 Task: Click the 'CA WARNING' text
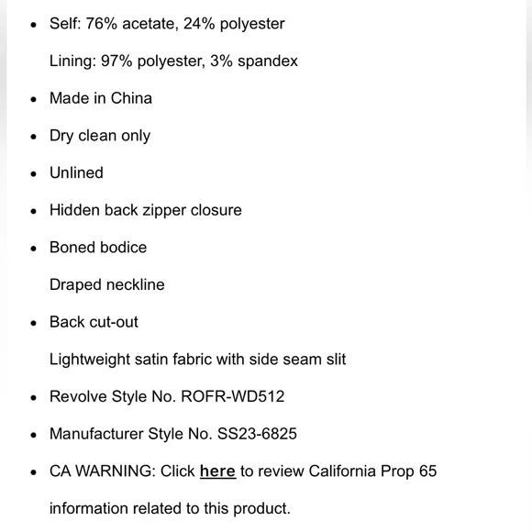tap(103, 471)
